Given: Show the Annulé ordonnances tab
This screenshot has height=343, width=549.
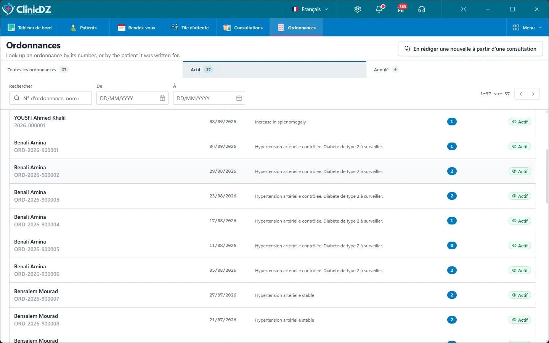Looking at the screenshot, I should pyautogui.click(x=457, y=69).
